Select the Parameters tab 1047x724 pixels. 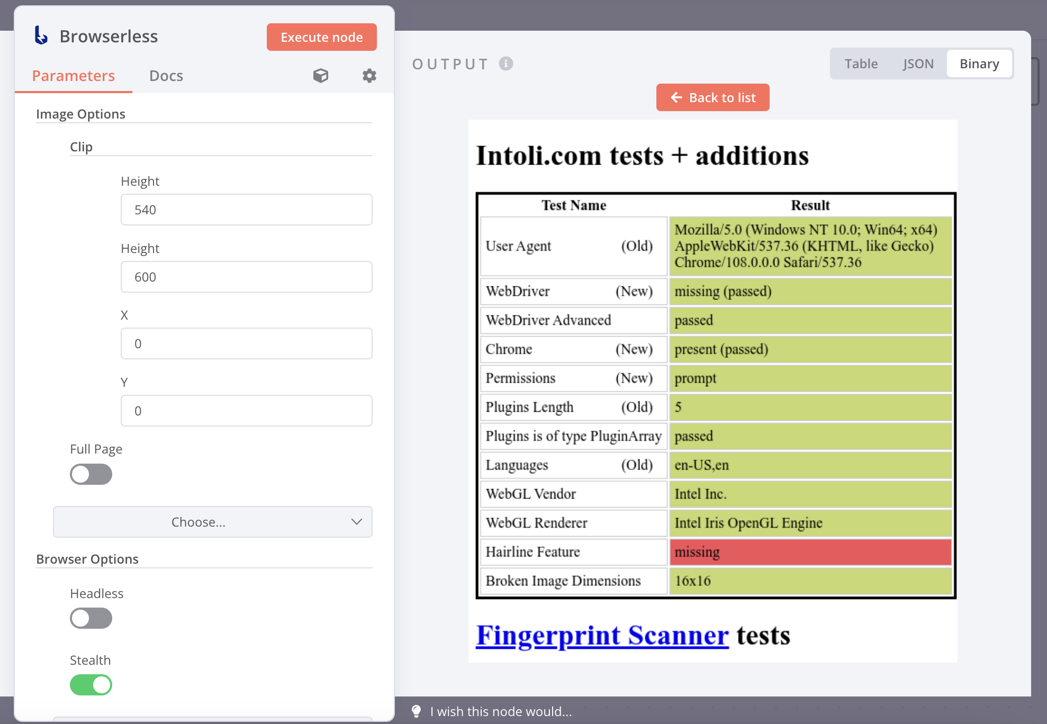coord(73,76)
